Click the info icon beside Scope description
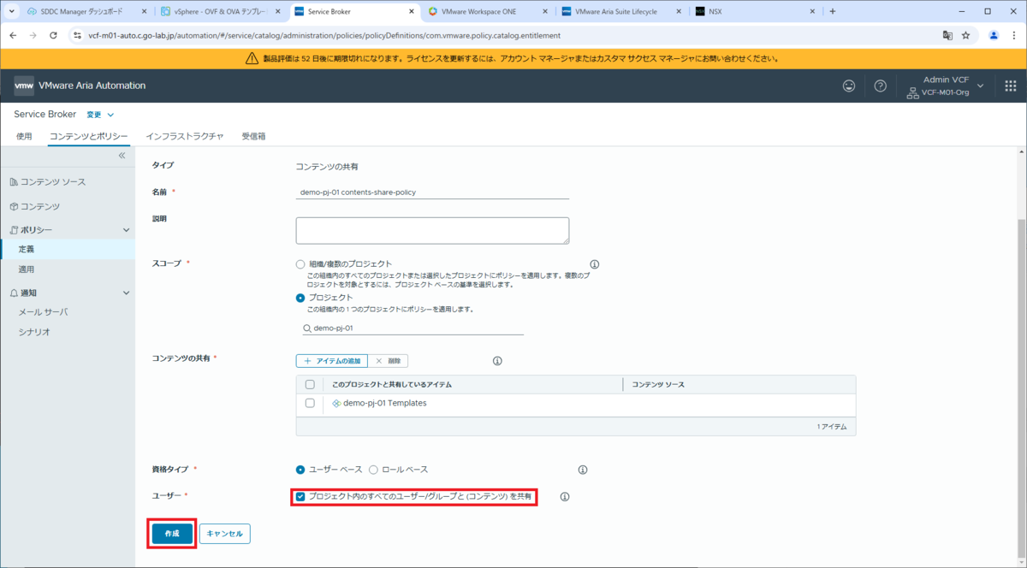 coord(595,264)
